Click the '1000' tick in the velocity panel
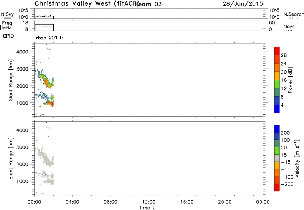The height and width of the screenshot is (210, 304). (22, 181)
